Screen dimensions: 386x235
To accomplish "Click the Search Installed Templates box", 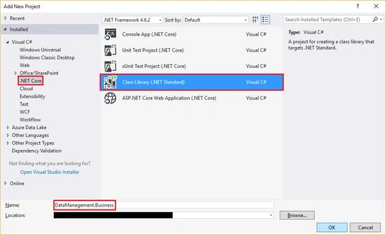I will click(x=327, y=19).
